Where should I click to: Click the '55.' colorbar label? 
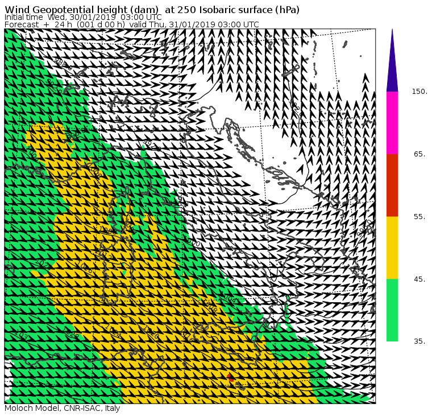(x=419, y=217)
